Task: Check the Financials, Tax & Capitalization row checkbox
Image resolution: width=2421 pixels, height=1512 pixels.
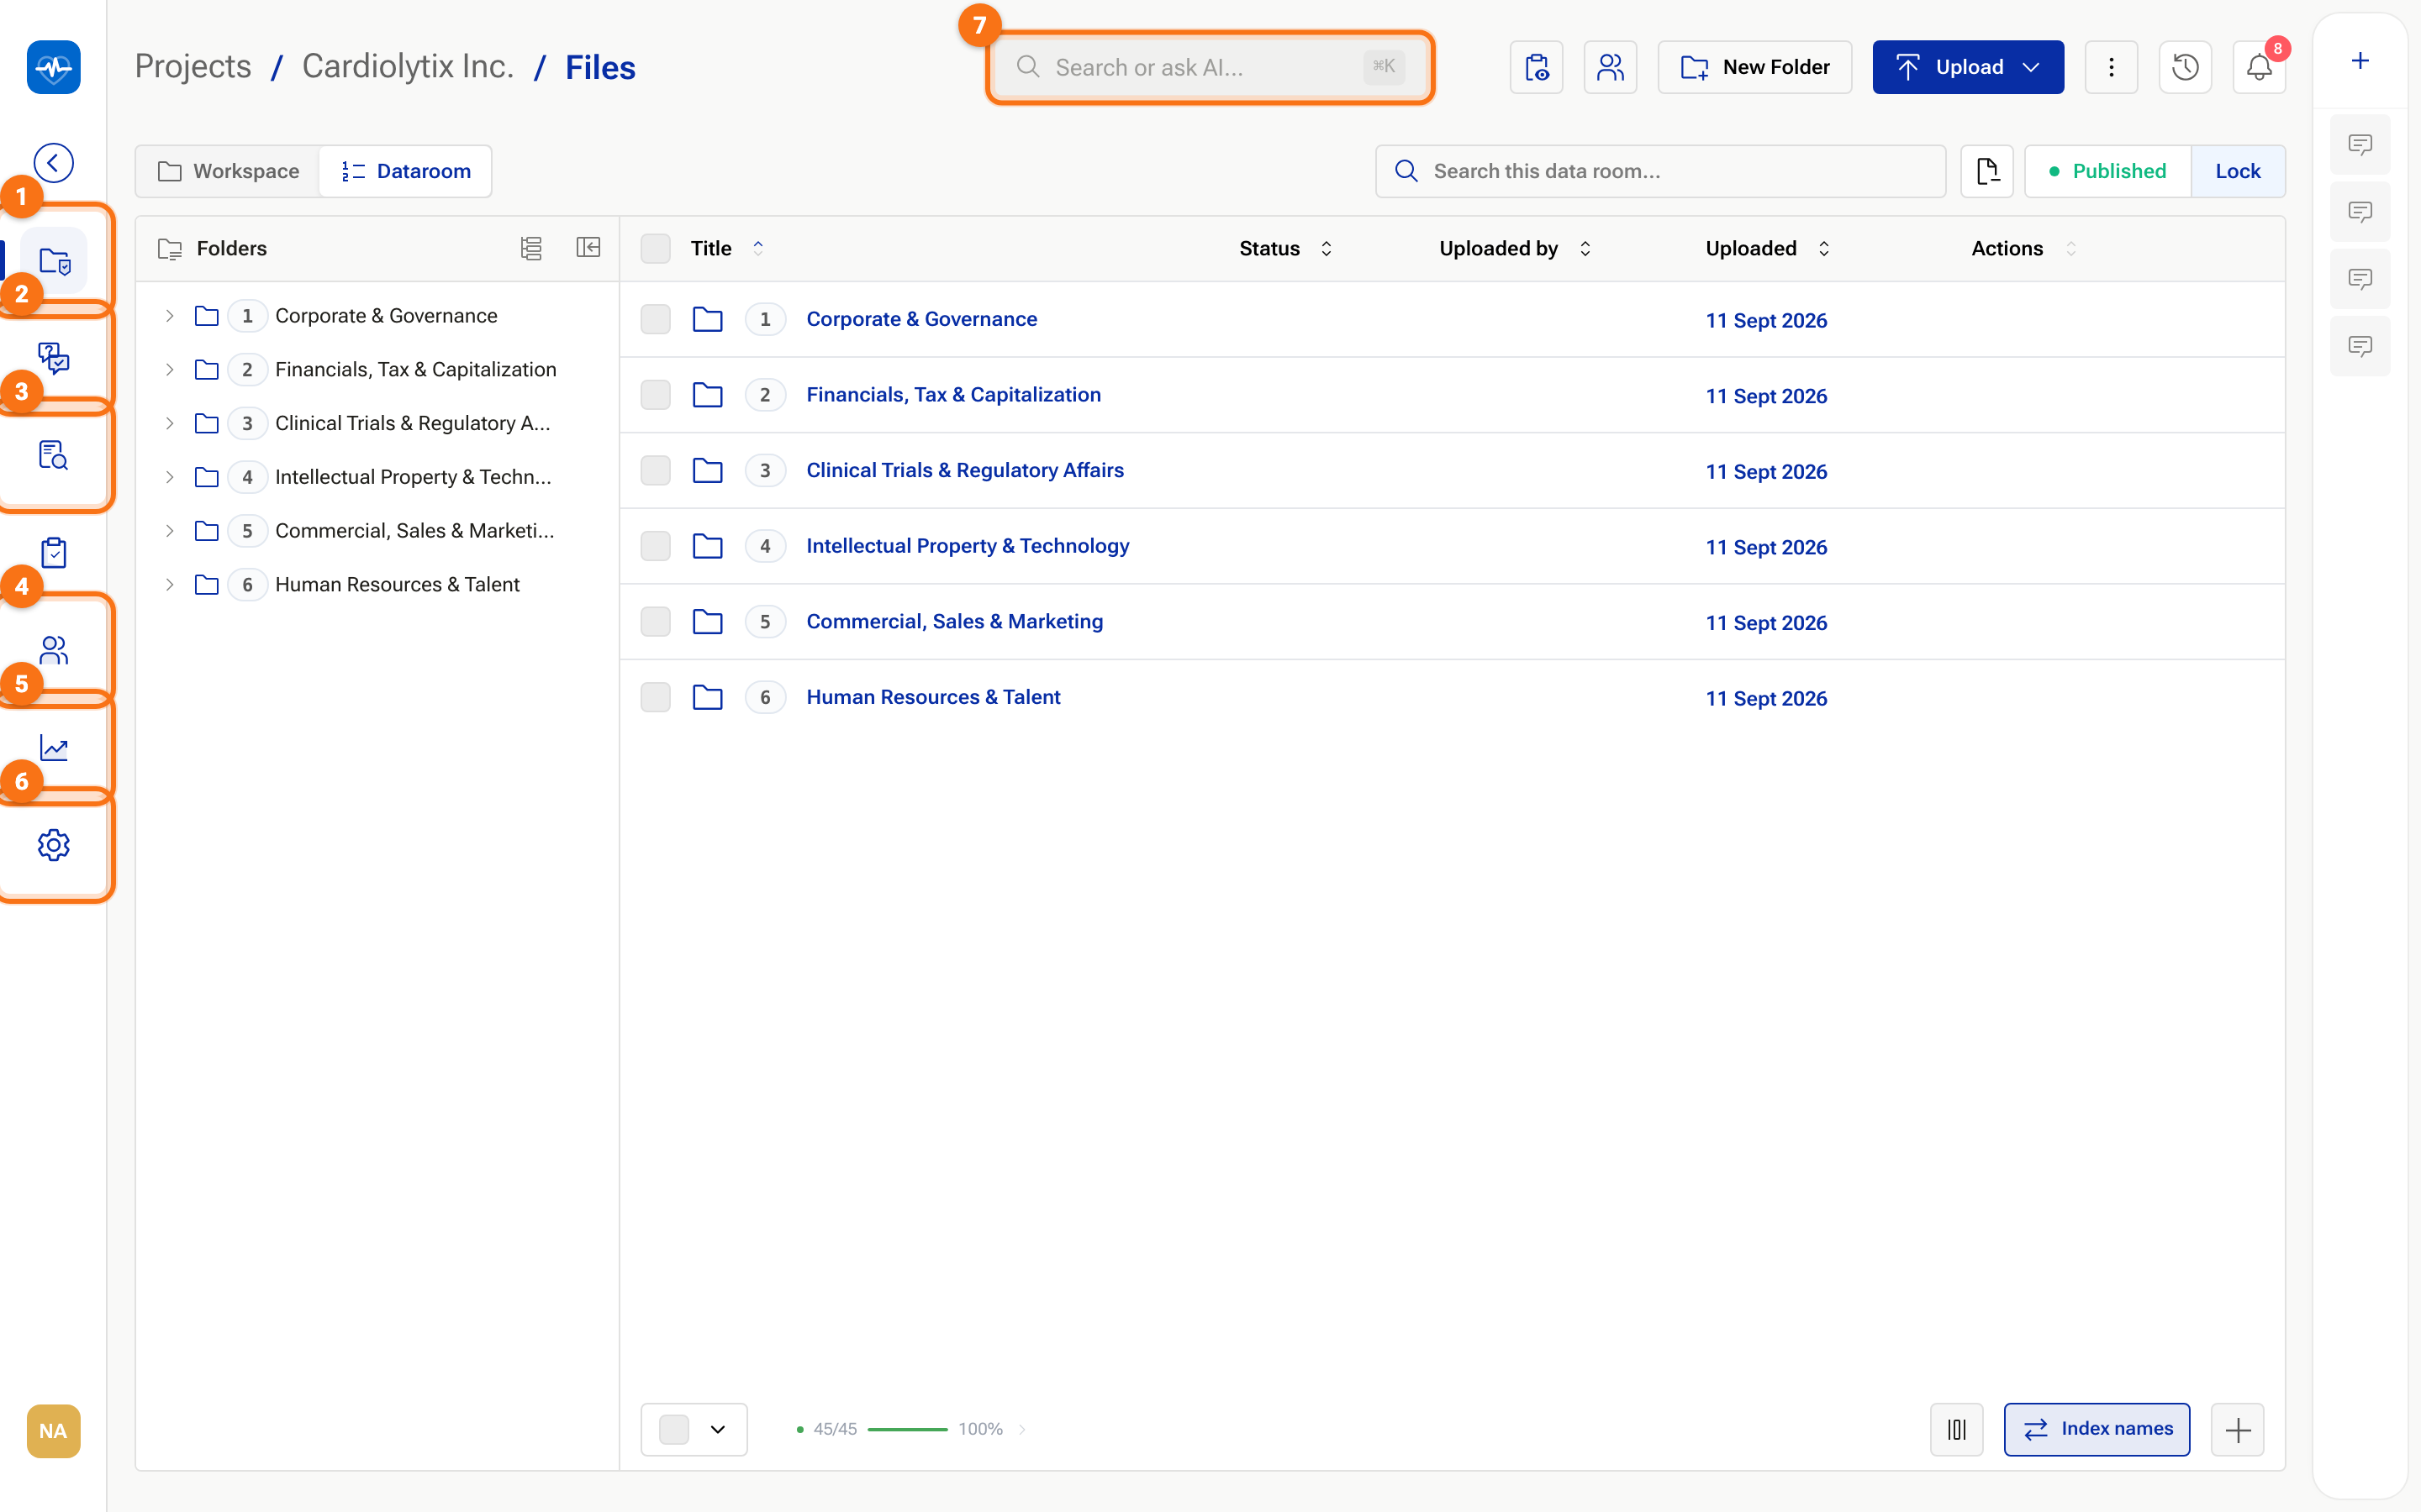Action: point(656,395)
